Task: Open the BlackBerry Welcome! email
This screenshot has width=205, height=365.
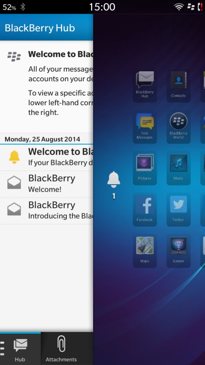Action: pyautogui.click(x=46, y=184)
